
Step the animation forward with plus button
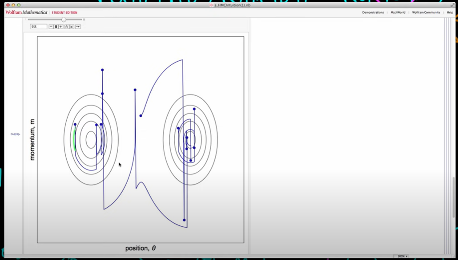(x=61, y=27)
